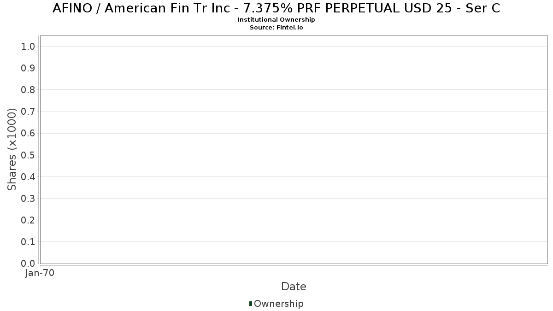The image size is (553, 311).
Task: Click the Ownership legend label
Action: coord(279,304)
